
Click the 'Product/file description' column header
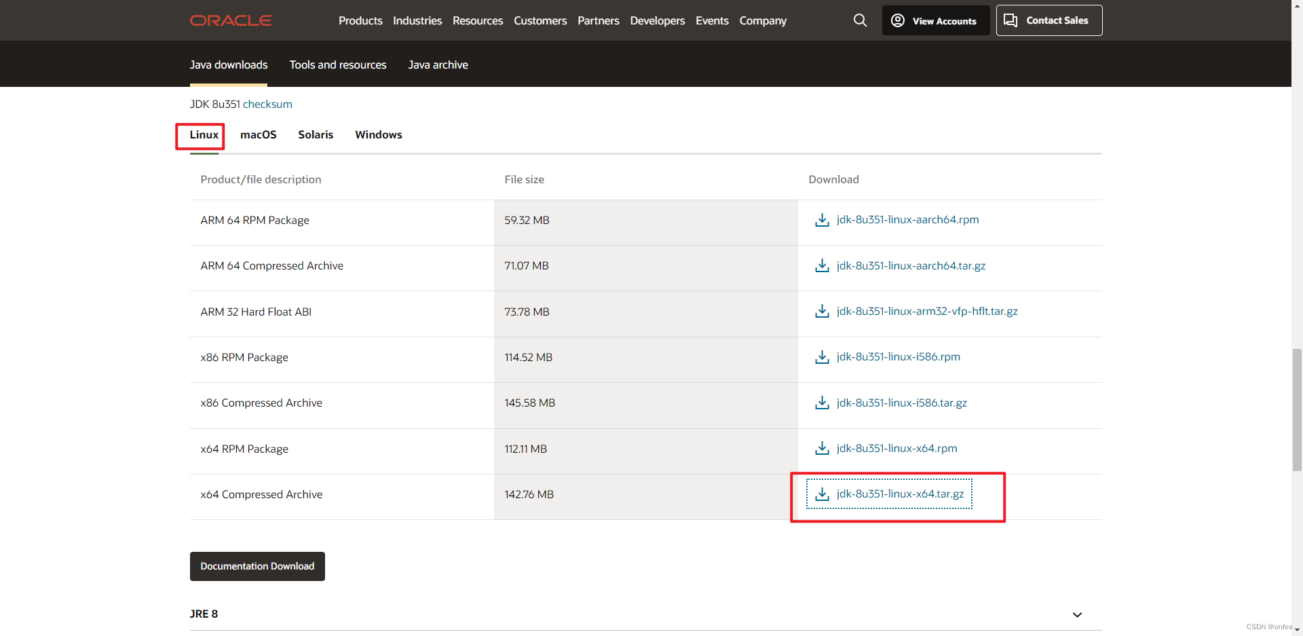261,179
